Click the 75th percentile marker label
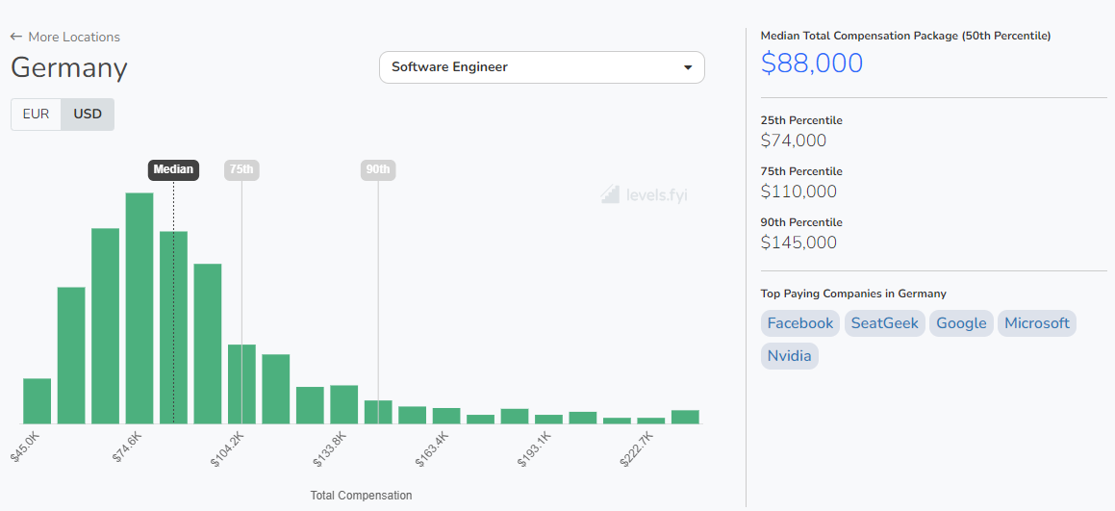 tap(241, 170)
